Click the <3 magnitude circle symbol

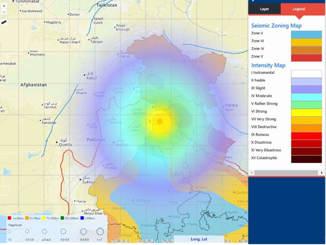pyautogui.click(x=9, y=232)
